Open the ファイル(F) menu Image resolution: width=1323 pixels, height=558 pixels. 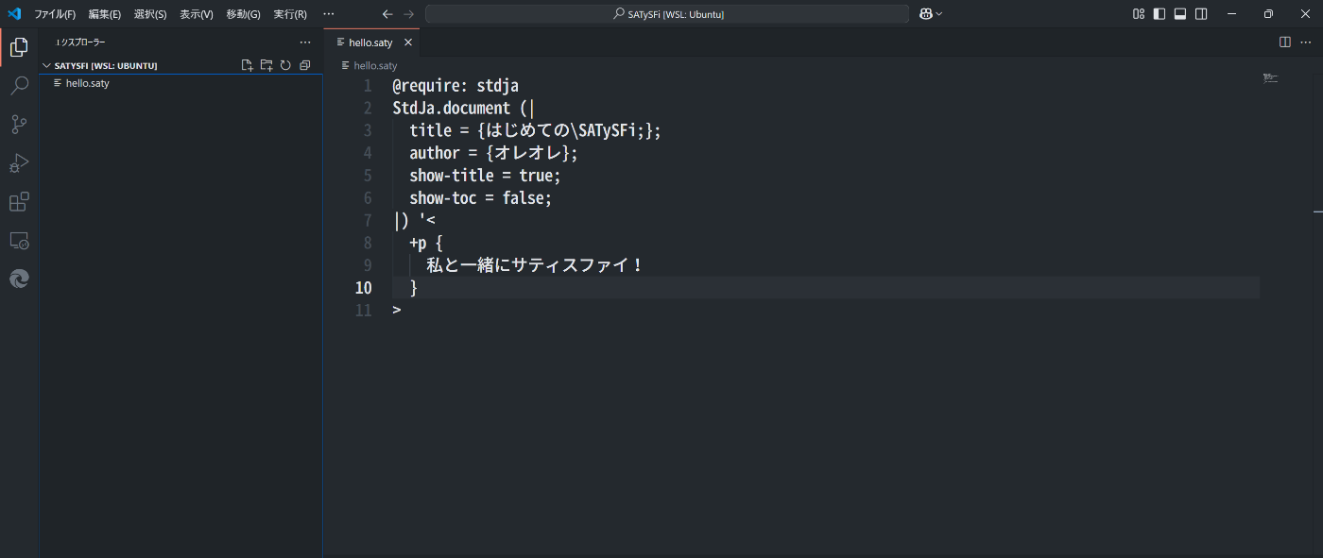[x=55, y=14]
